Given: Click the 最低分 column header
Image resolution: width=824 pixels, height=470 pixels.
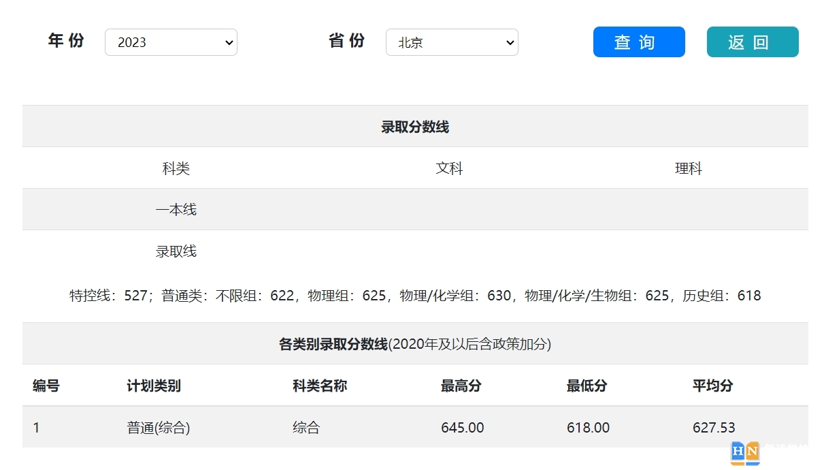Looking at the screenshot, I should [x=587, y=386].
